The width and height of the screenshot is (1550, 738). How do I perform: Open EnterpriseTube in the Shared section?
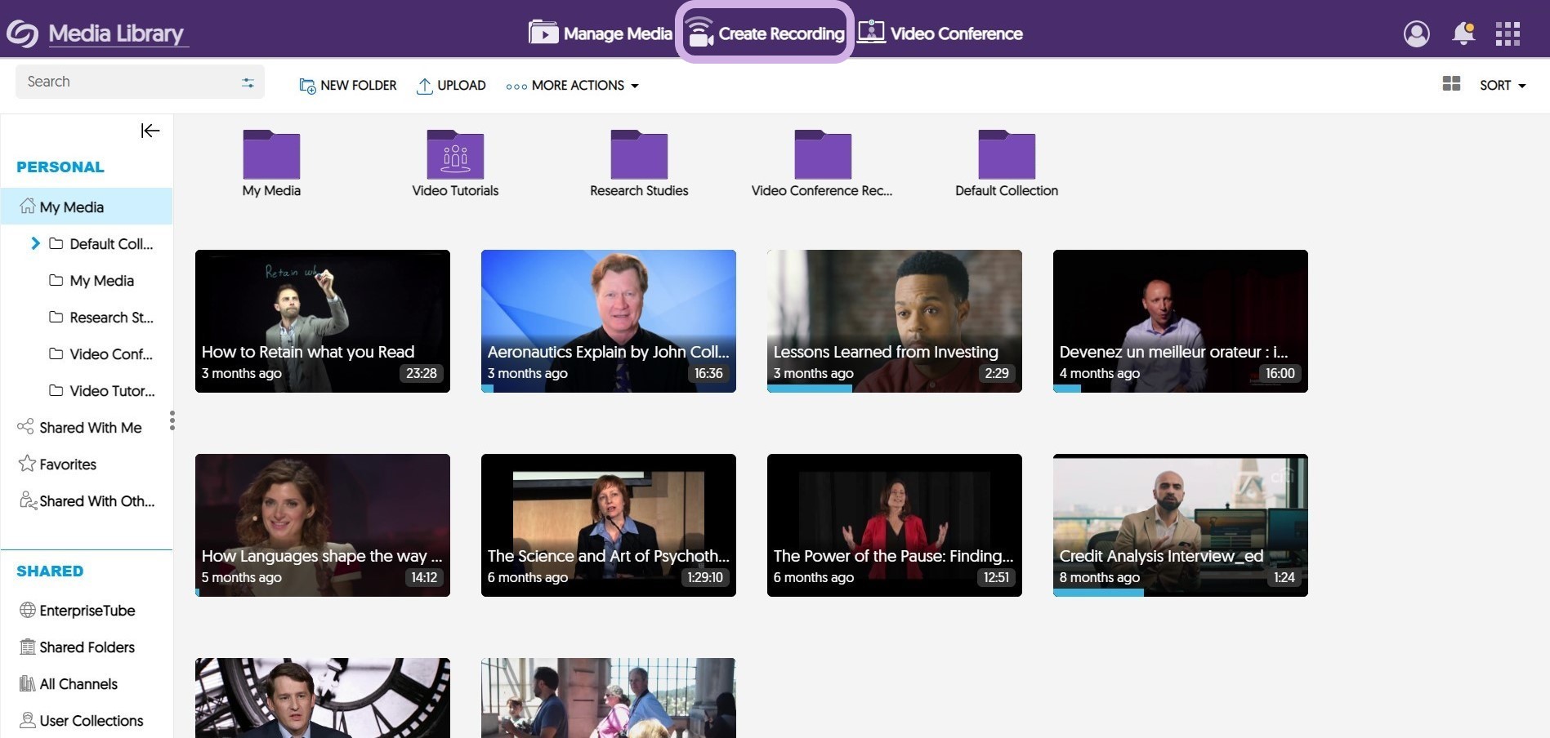pos(77,610)
